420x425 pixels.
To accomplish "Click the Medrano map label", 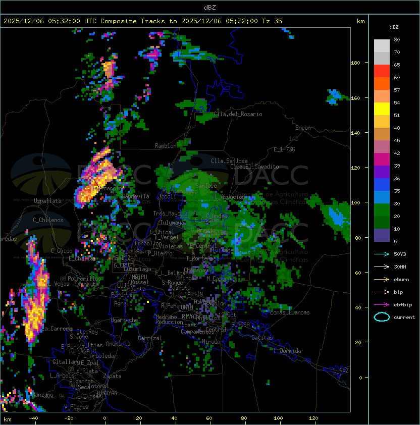I will pos(166,317).
